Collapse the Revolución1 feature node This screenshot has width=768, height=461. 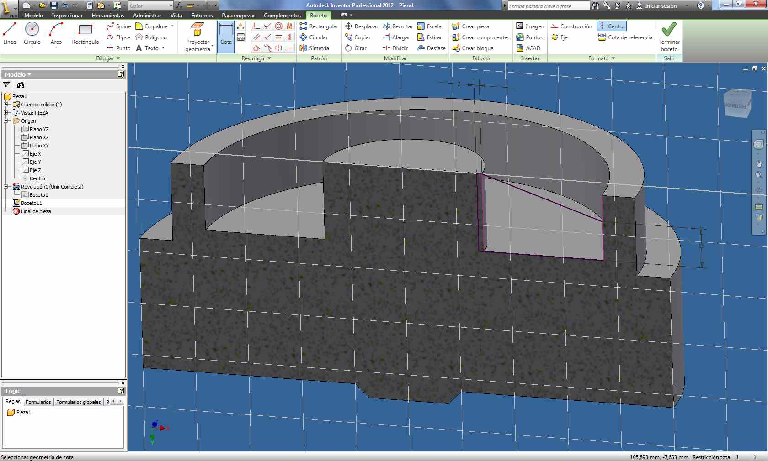click(6, 187)
